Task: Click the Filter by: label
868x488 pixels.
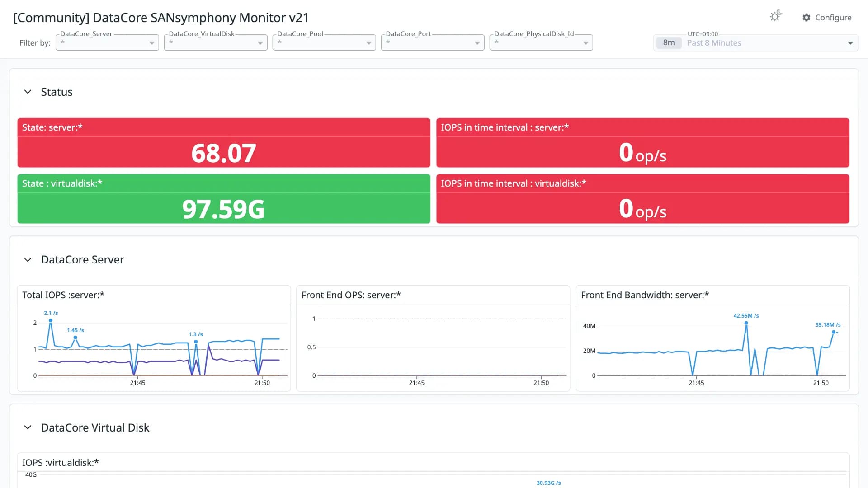Action: 35,43
